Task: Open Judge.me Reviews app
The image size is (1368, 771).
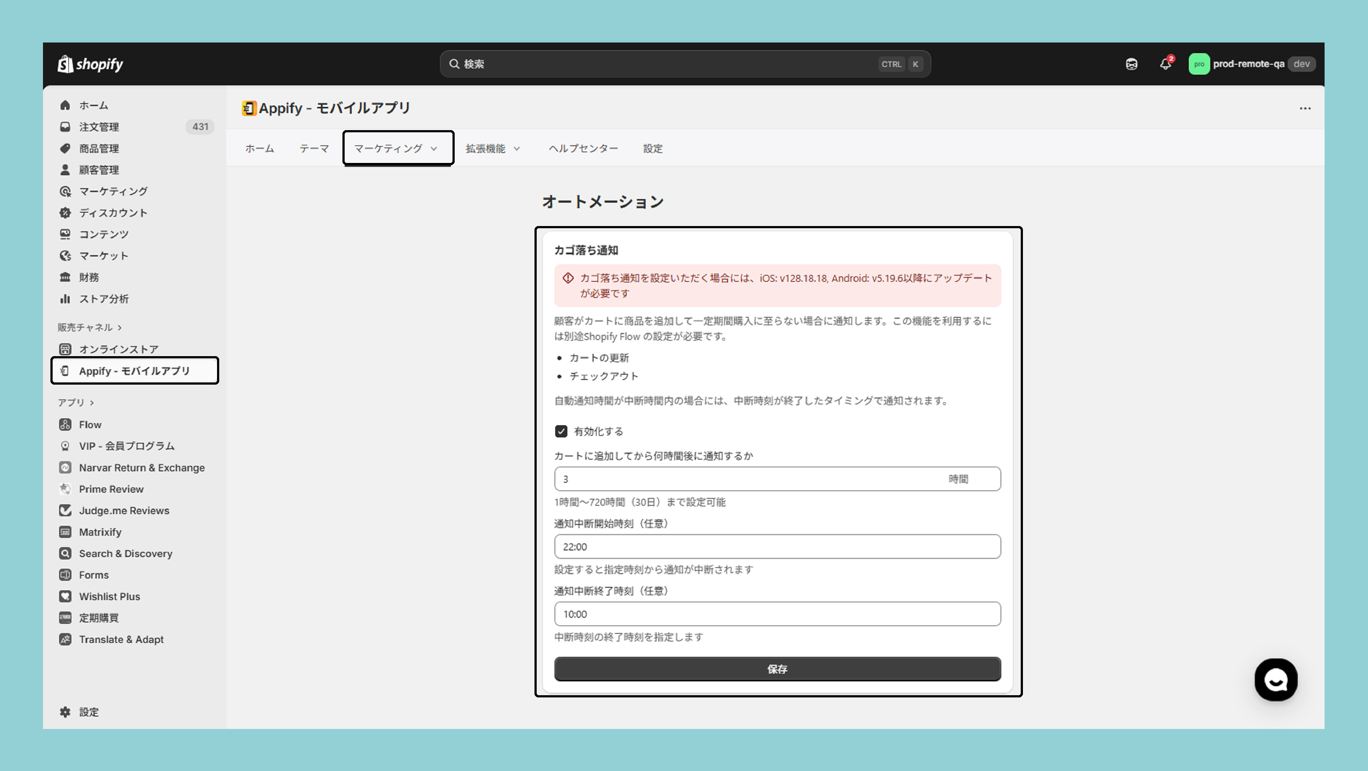Action: 124,510
